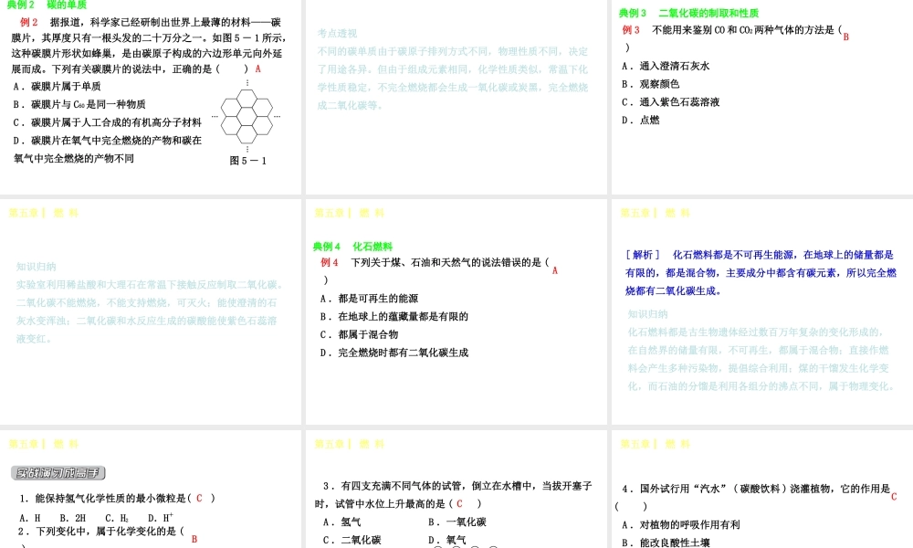Select option 'B. 一氧化碳'
This screenshot has height=548, width=913.
[x=457, y=522]
